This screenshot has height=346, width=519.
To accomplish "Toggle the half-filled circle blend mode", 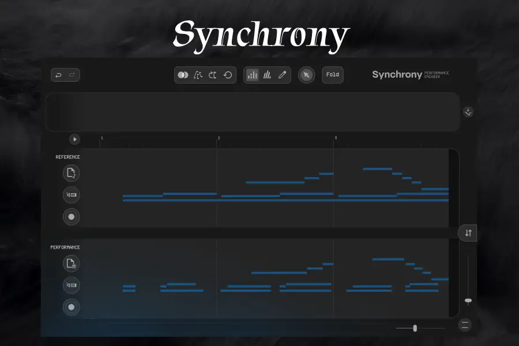I will coord(183,75).
